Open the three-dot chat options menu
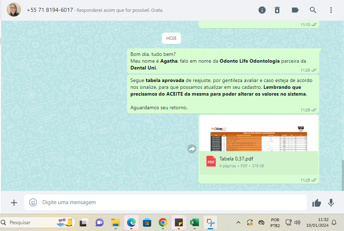This screenshot has width=344, height=231. click(331, 10)
